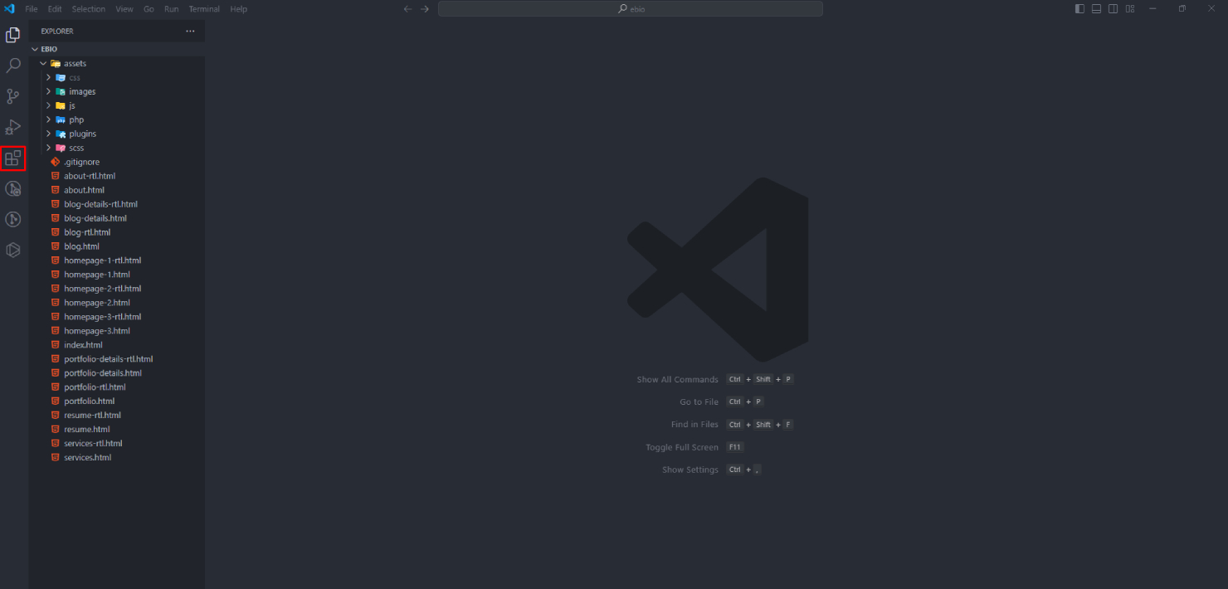Click the git icon beside .gitignore
This screenshot has height=589, width=1228.
pos(56,162)
